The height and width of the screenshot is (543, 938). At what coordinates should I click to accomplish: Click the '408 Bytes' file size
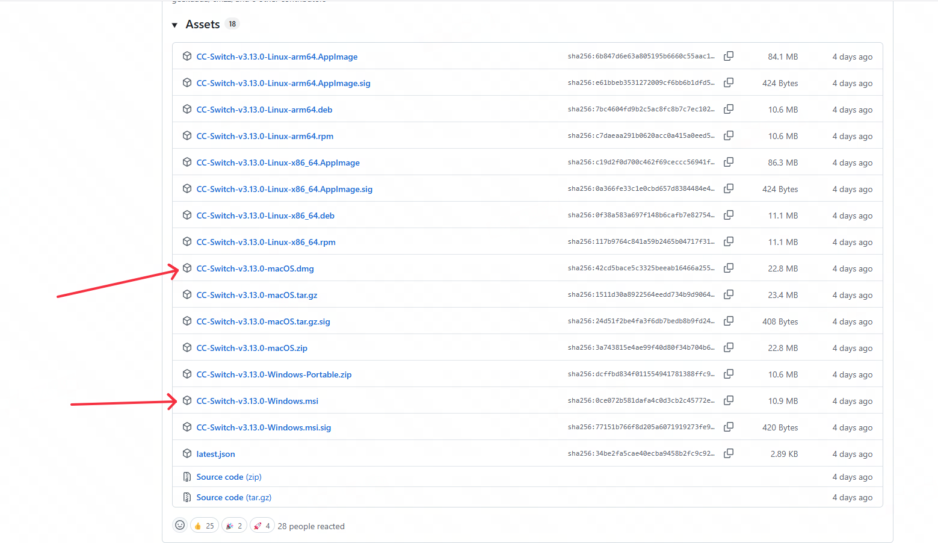coord(780,321)
